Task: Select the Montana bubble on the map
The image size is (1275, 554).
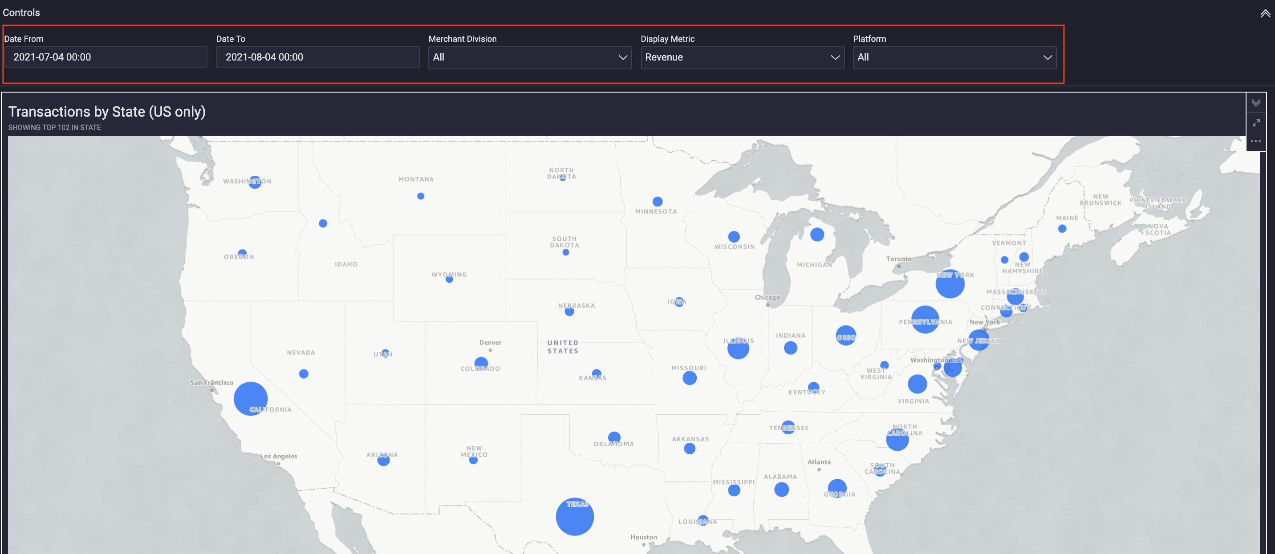Action: click(421, 196)
